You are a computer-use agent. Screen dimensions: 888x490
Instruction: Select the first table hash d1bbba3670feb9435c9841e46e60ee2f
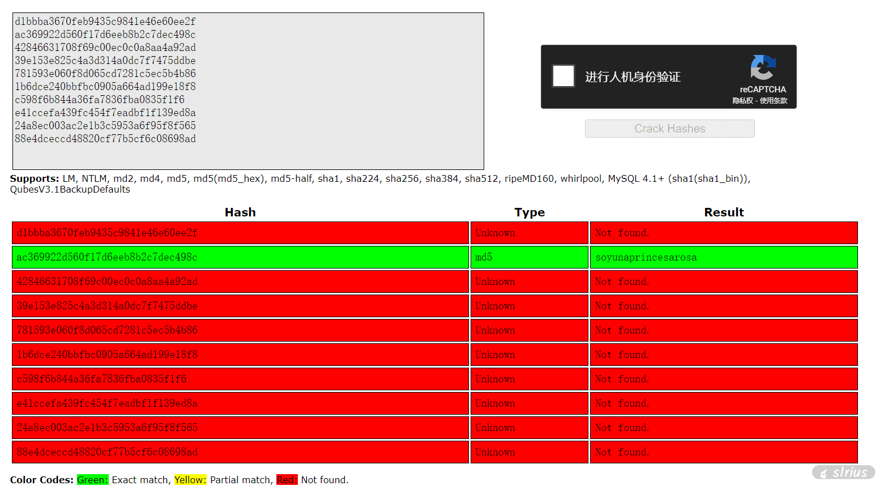pos(107,233)
